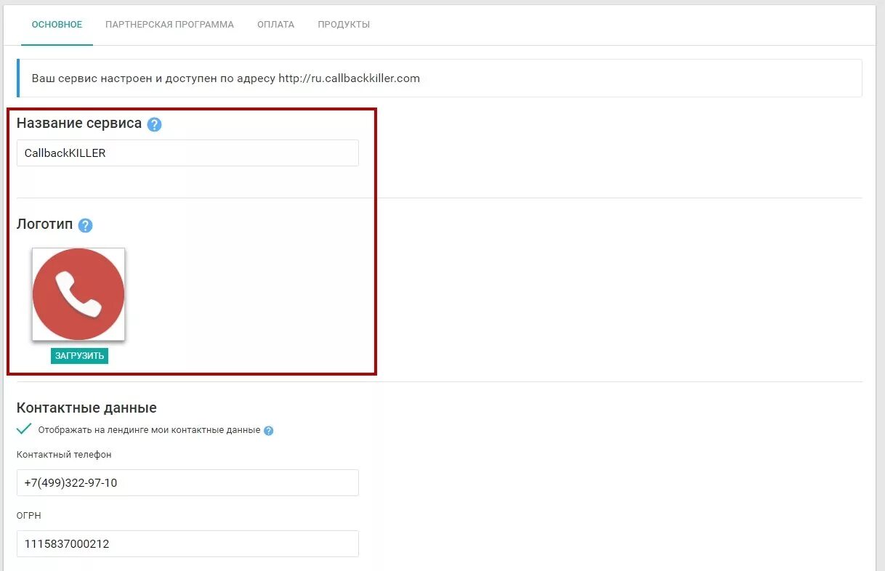Select the Логотип heading text
Viewport: 885px width, 571px height.
44,224
